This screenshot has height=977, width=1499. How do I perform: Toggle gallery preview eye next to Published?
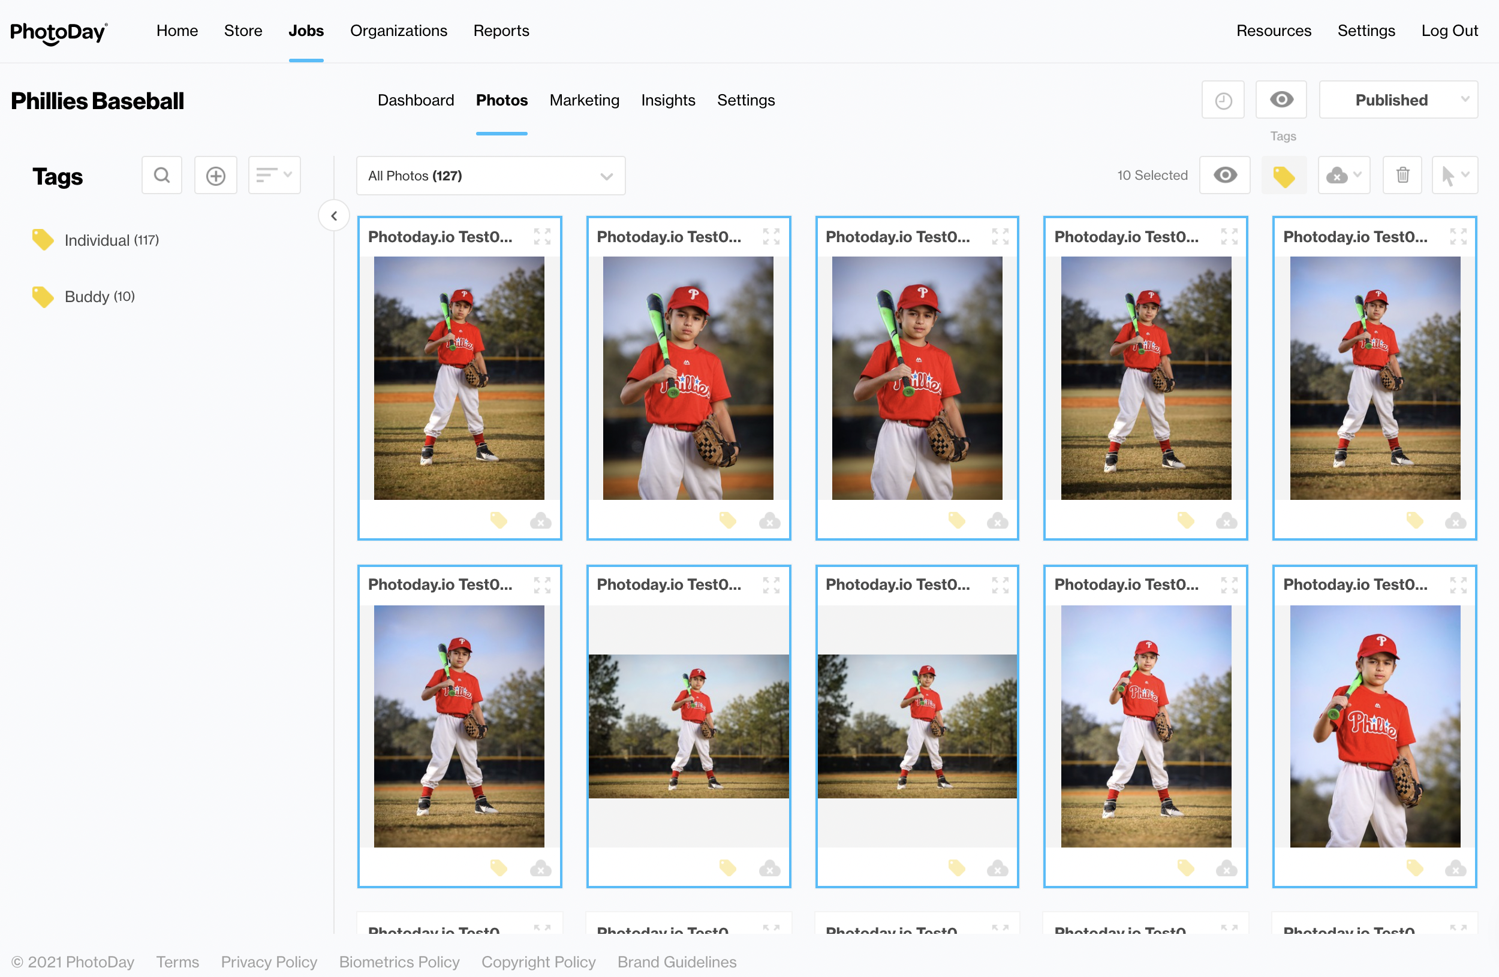(x=1281, y=100)
